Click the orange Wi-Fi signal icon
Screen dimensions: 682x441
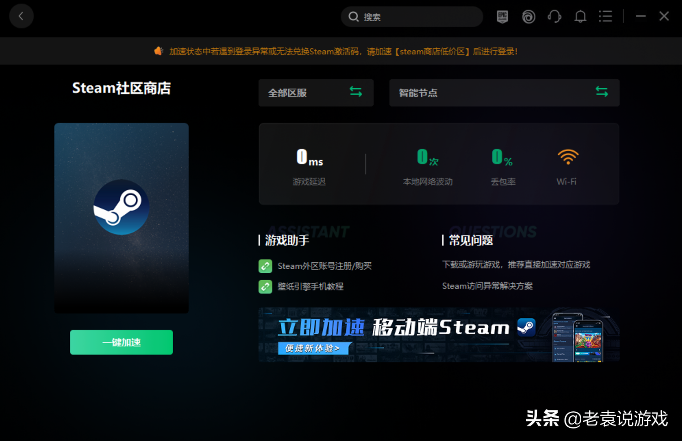(x=568, y=157)
